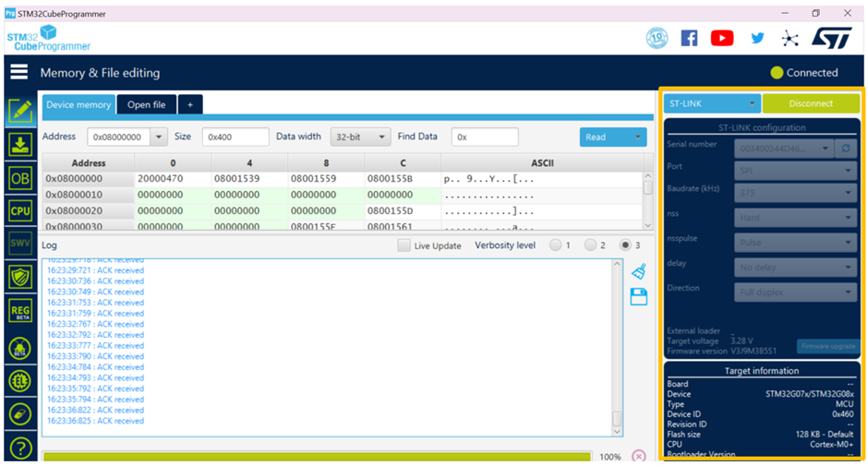Open Erasing & Programming download icon

pyautogui.click(x=20, y=146)
